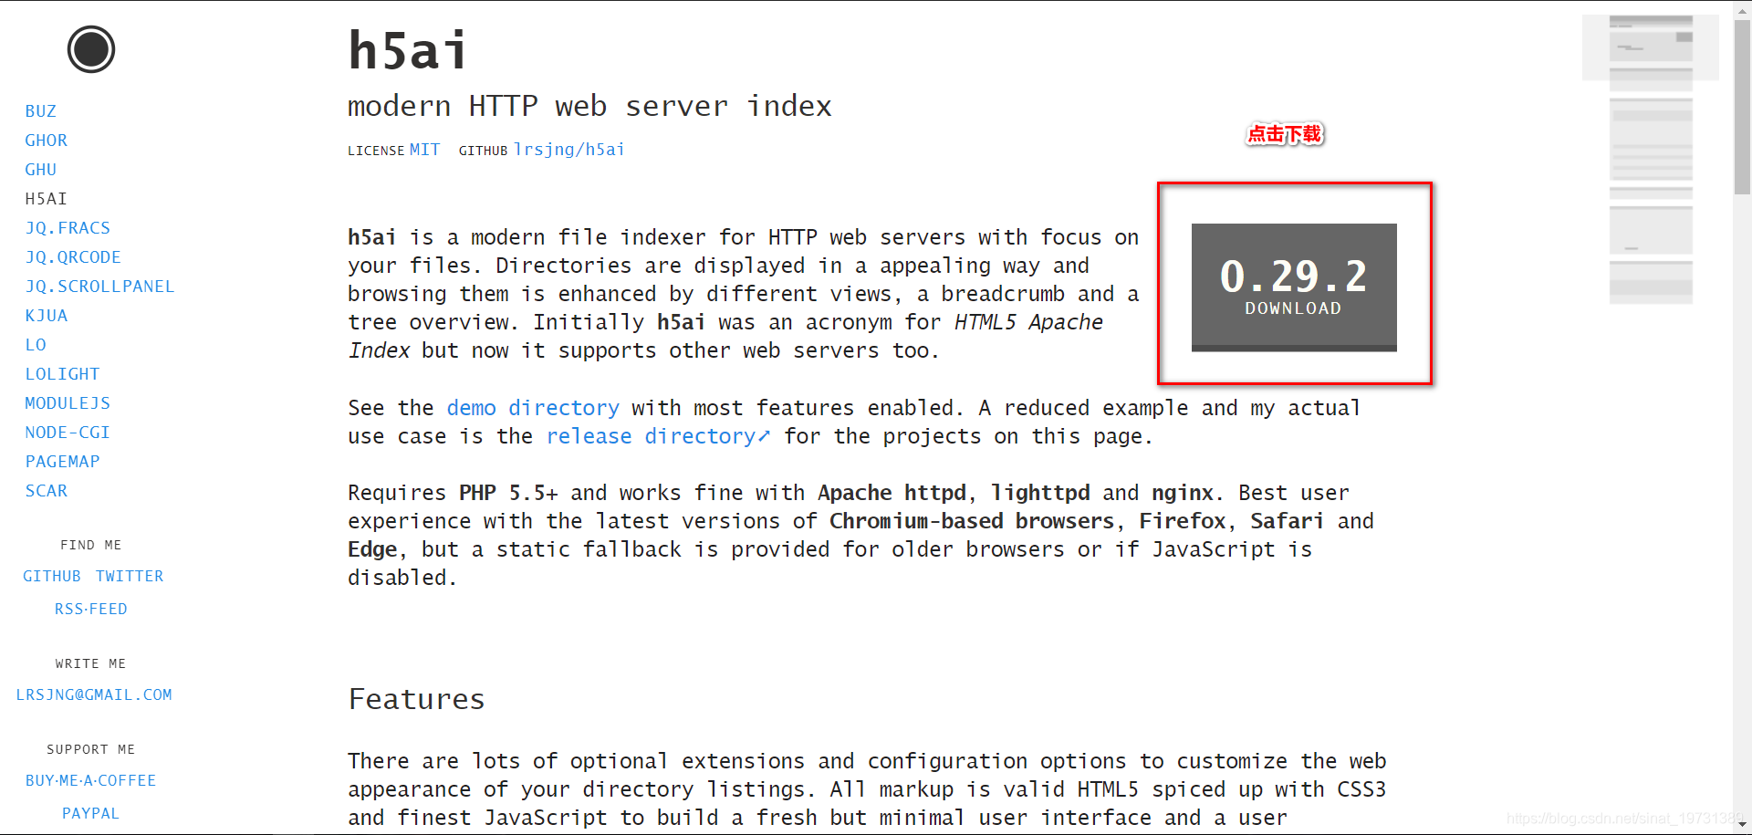Image resolution: width=1752 pixels, height=835 pixels.
Task: Open the LO project link
Action: [x=36, y=345]
